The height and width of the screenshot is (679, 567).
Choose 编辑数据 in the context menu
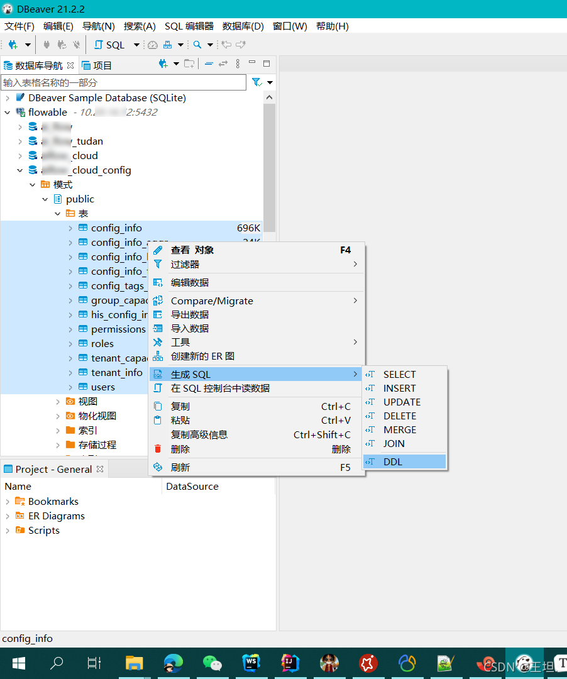click(x=257, y=282)
